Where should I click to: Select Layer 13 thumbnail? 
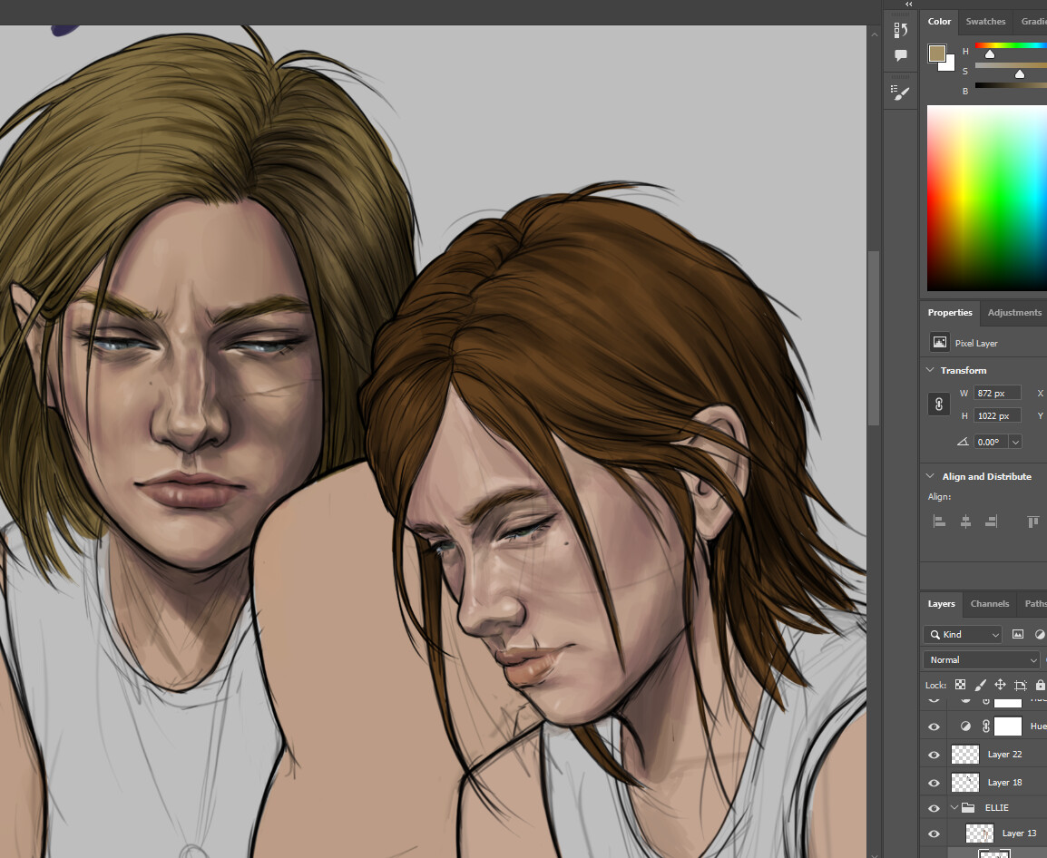click(x=980, y=834)
